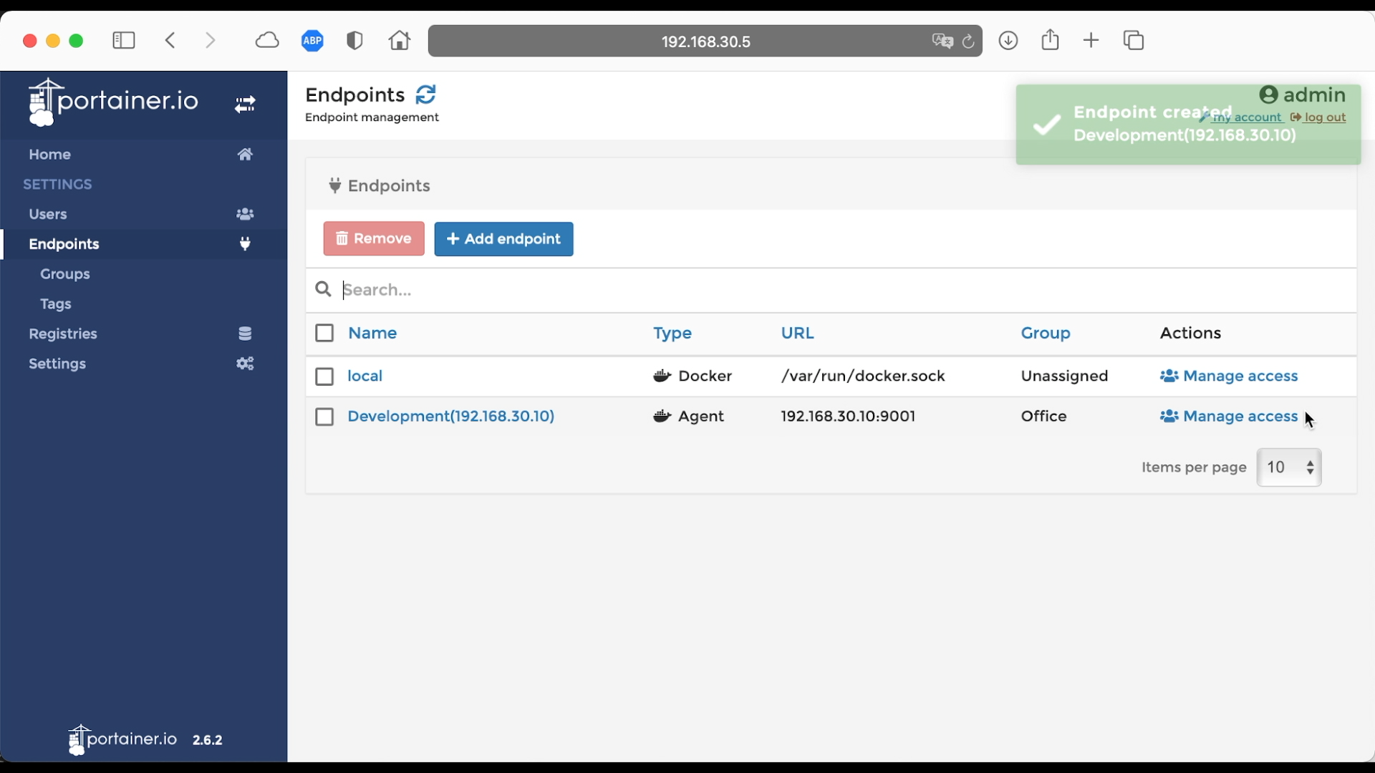The width and height of the screenshot is (1375, 773).
Task: Open Groups in the sidebar menu
Action: click(x=65, y=274)
